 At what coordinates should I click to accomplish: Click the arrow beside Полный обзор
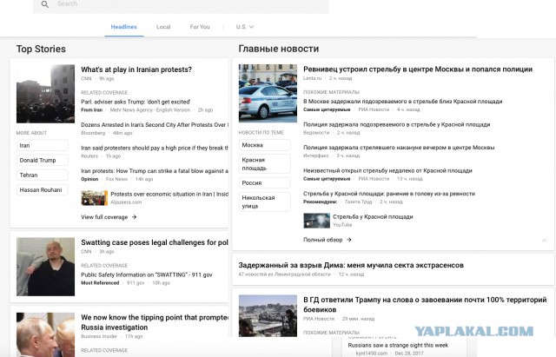349,240
